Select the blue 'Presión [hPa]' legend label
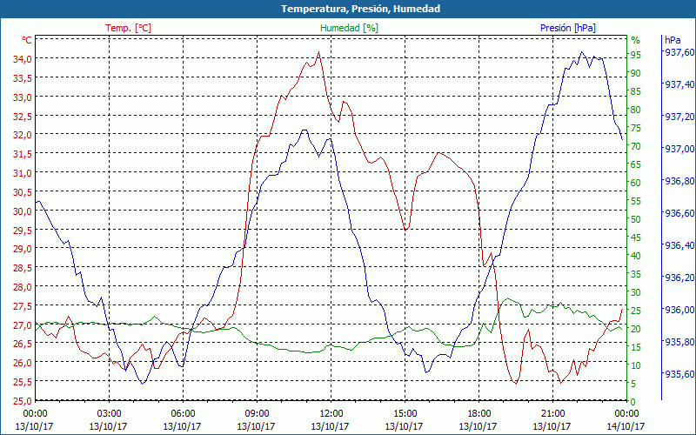 (x=568, y=28)
